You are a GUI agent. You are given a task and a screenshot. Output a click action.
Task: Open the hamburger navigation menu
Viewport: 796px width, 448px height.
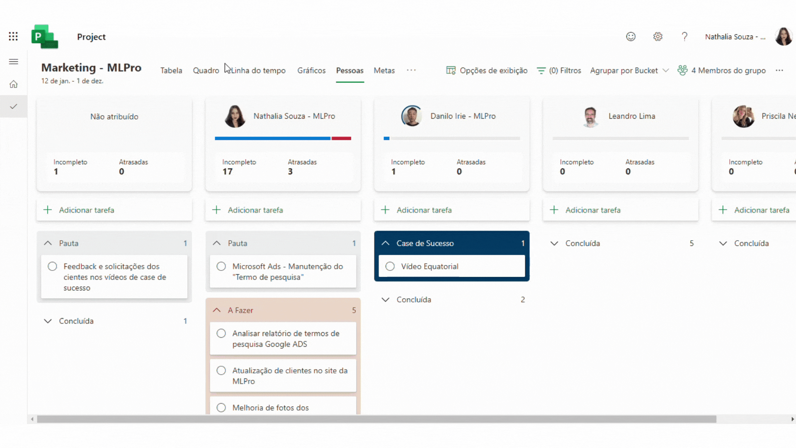tap(14, 62)
